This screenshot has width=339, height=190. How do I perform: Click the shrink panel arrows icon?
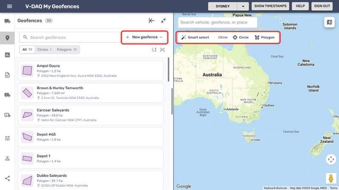[x=164, y=21]
